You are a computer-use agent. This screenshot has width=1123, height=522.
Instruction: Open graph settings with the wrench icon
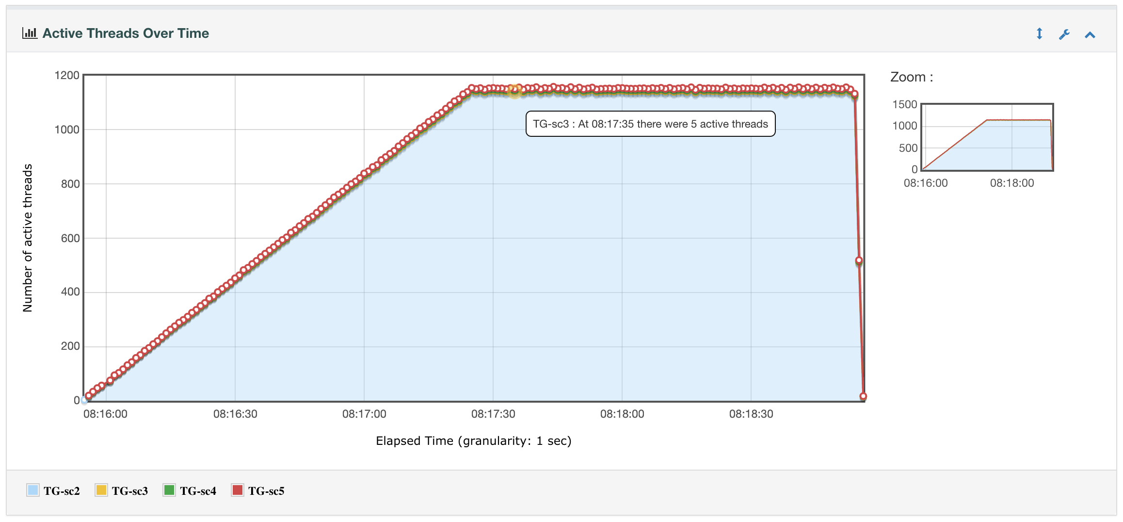(x=1064, y=34)
